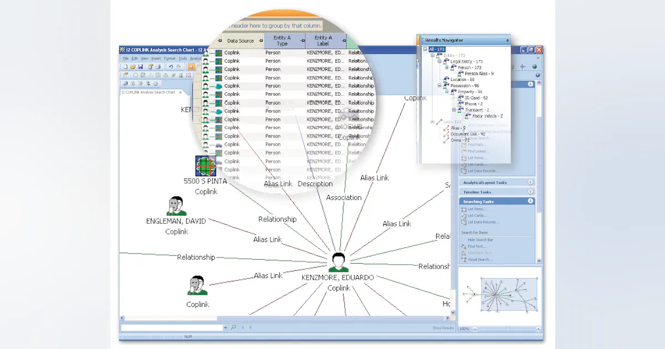665x349 pixels.
Task: Click Hide Search Bar link
Action: click(x=480, y=240)
